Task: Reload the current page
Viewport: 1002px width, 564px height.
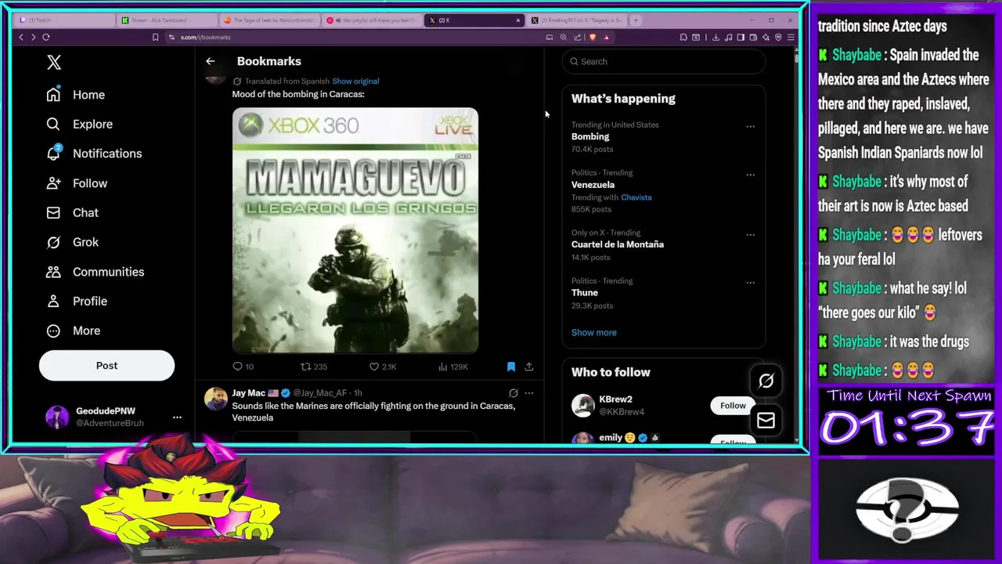Action: click(46, 37)
